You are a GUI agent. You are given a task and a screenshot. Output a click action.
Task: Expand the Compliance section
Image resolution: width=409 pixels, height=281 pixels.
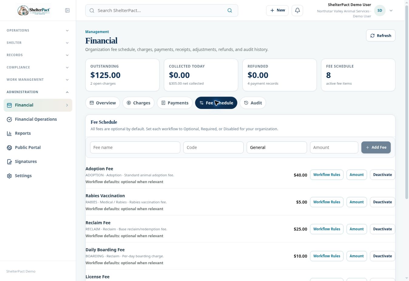click(38, 67)
